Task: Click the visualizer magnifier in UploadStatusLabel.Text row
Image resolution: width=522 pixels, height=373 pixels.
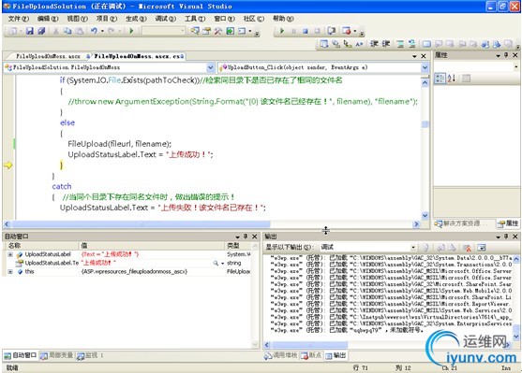Action: click(x=216, y=263)
